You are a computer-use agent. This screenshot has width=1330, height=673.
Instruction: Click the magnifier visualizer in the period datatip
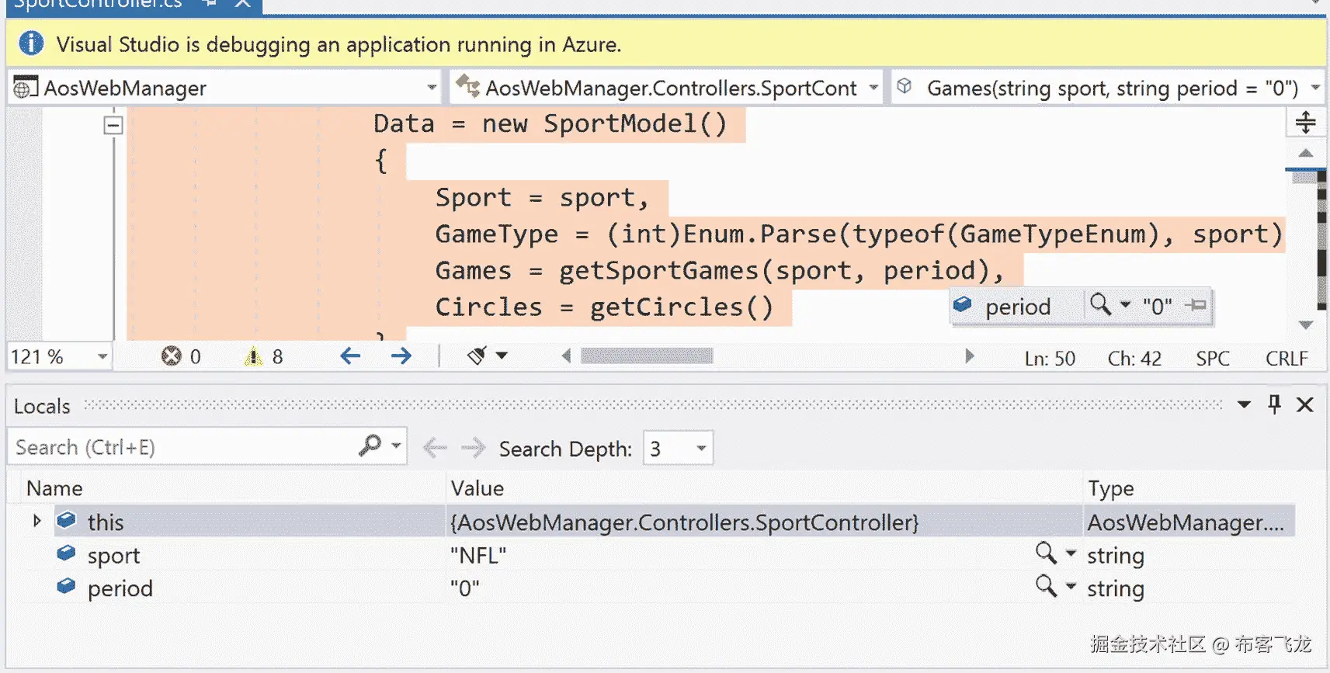coord(1100,304)
